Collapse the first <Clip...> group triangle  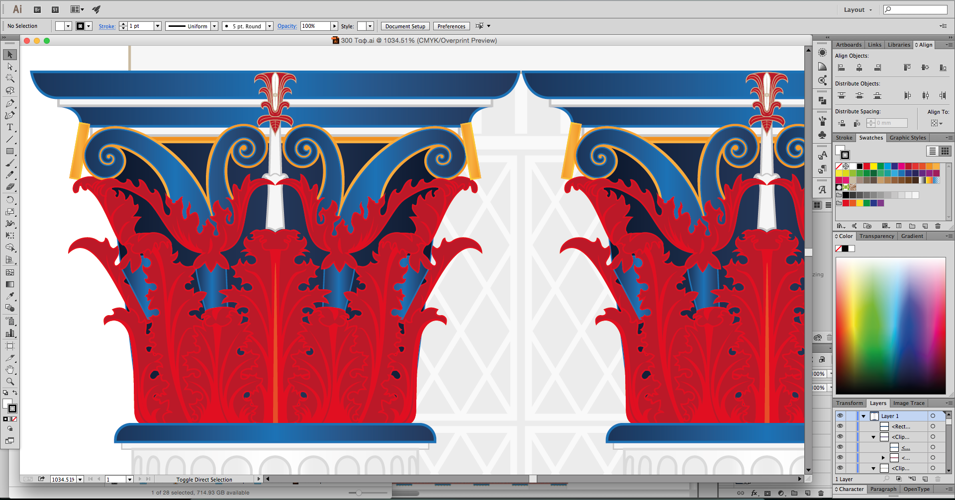coord(873,437)
